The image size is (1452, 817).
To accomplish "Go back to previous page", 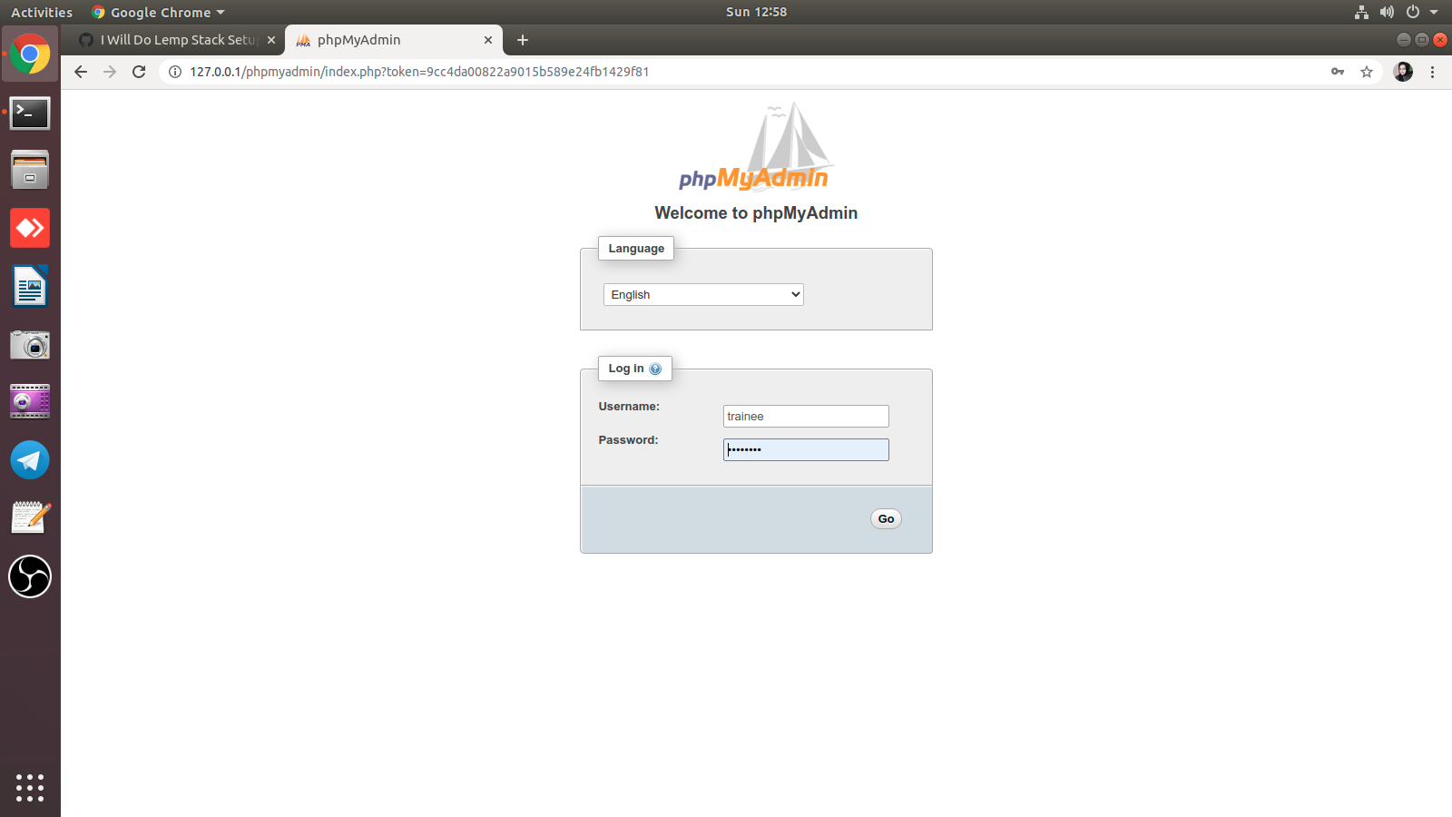I will [81, 72].
